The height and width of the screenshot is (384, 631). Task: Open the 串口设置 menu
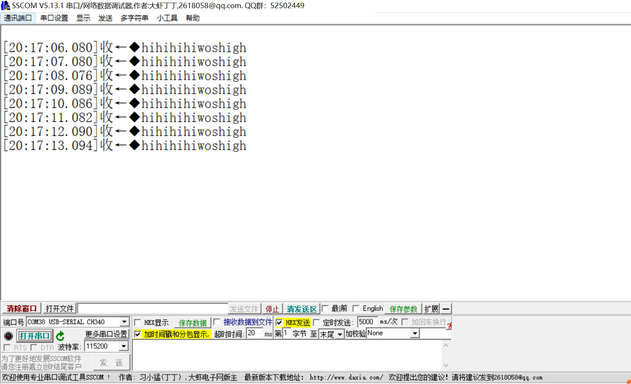point(54,18)
